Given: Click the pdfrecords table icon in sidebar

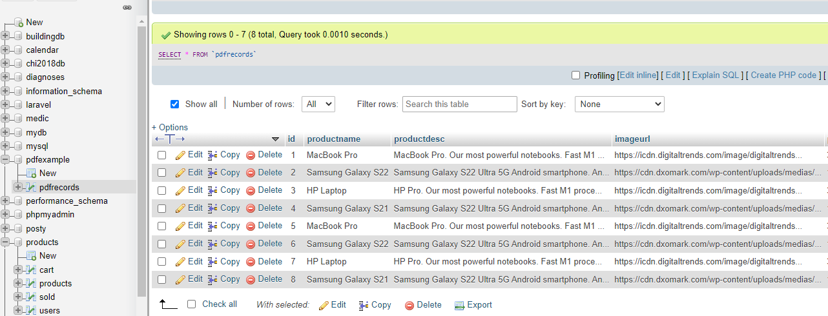Looking at the screenshot, I should (31, 188).
